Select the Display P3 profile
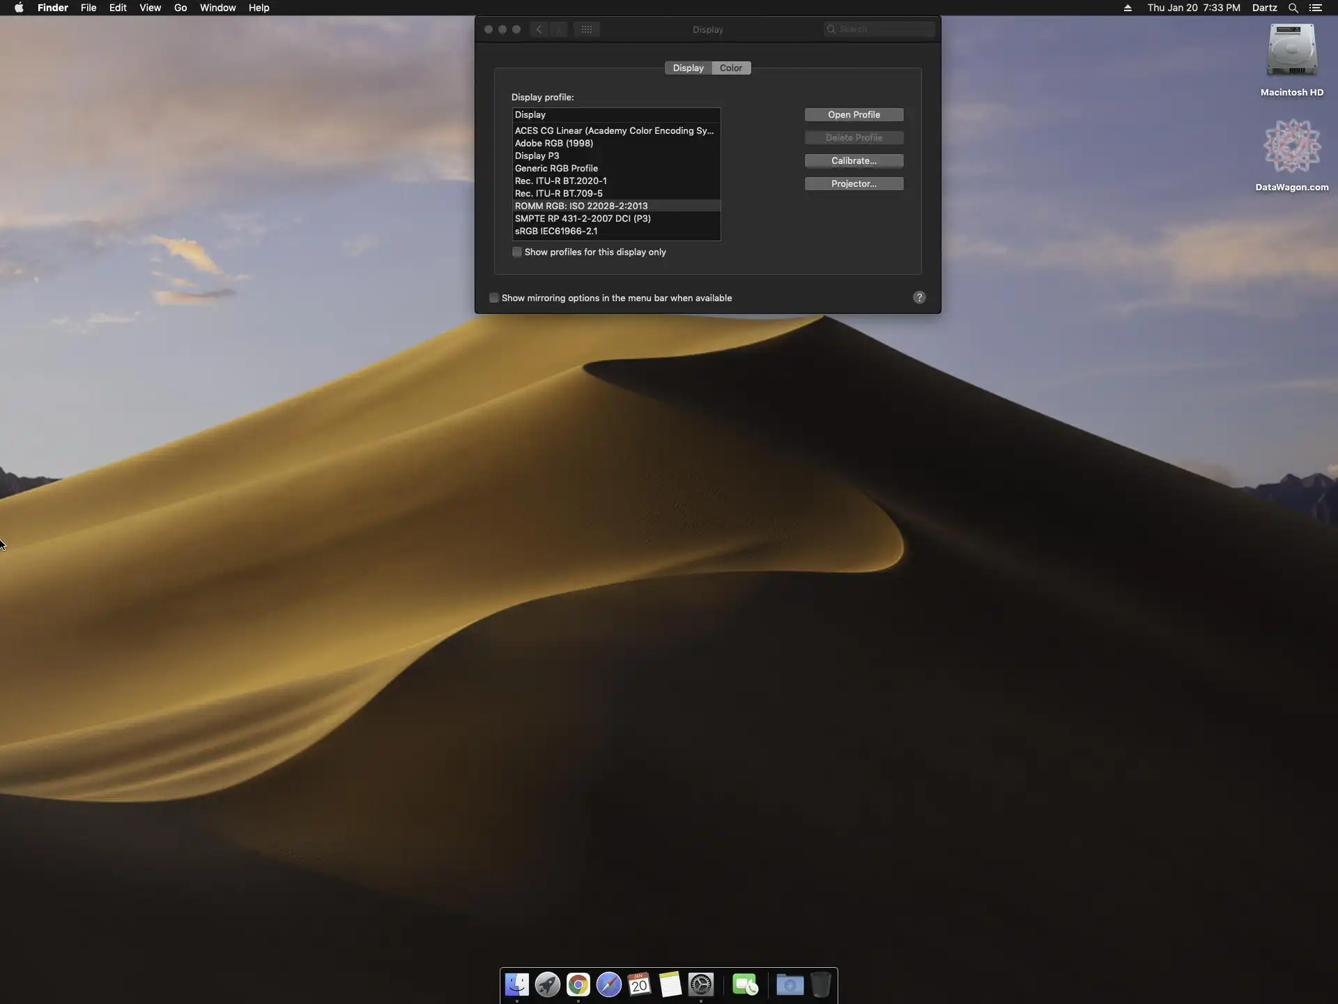The height and width of the screenshot is (1004, 1338). [537, 156]
